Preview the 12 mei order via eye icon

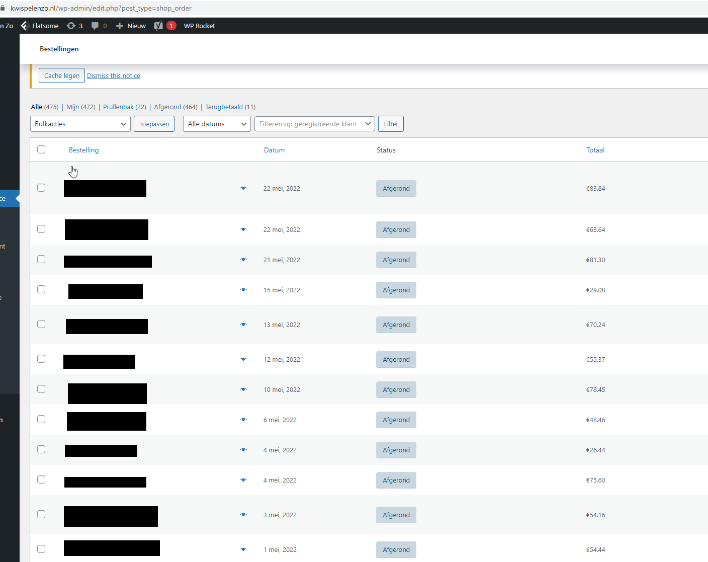[243, 359]
